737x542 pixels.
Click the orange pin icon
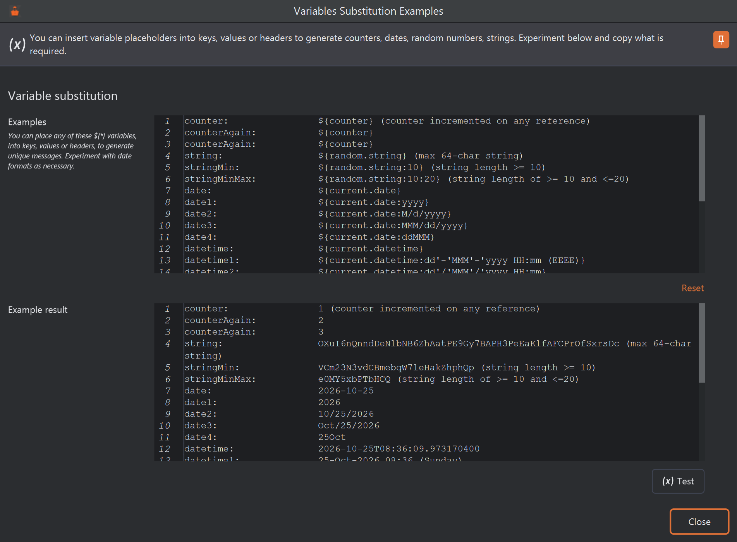click(x=721, y=40)
